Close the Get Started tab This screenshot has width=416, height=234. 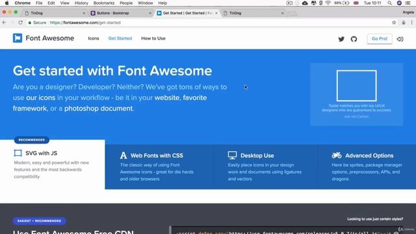(x=216, y=13)
